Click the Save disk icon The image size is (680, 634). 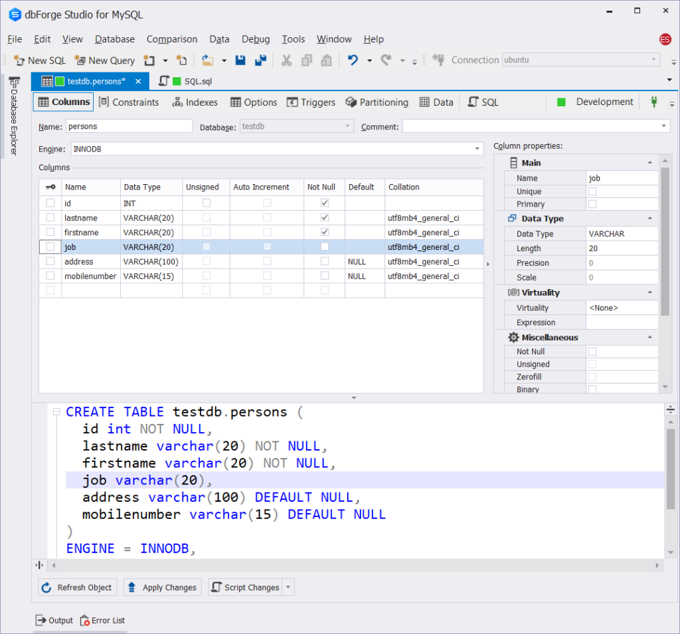coord(240,60)
